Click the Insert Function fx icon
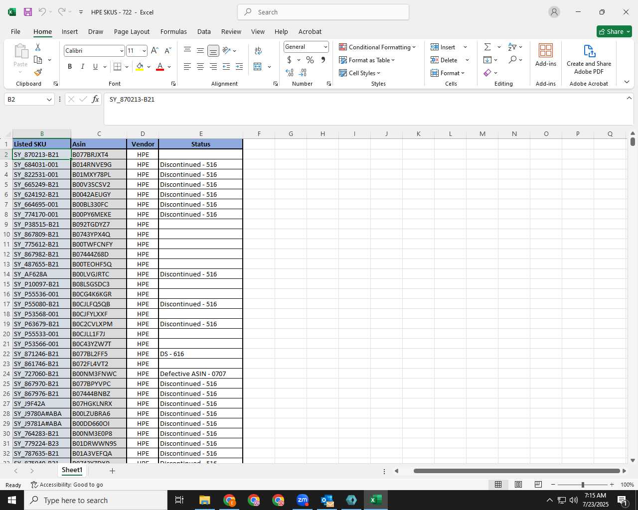Image resolution: width=638 pixels, height=510 pixels. pos(95,99)
